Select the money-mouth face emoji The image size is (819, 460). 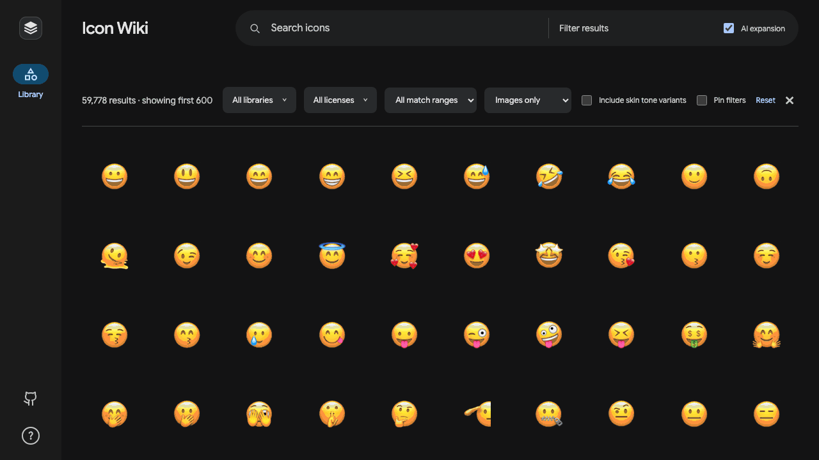[x=694, y=335]
